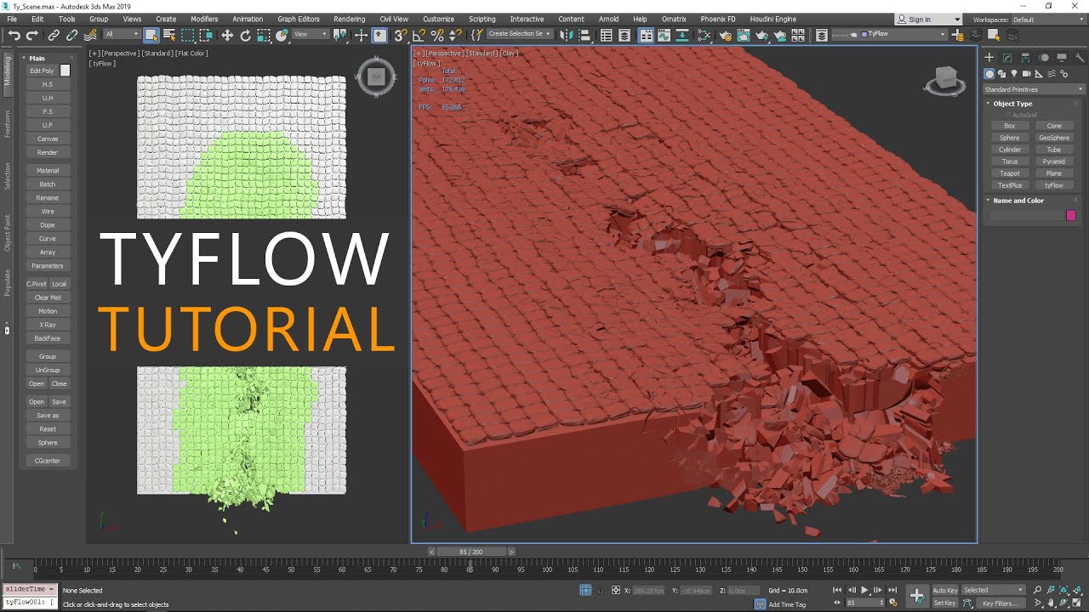Viewport: 1089px width, 612px height.
Task: Create a Teapot primitive button
Action: pyautogui.click(x=1010, y=173)
